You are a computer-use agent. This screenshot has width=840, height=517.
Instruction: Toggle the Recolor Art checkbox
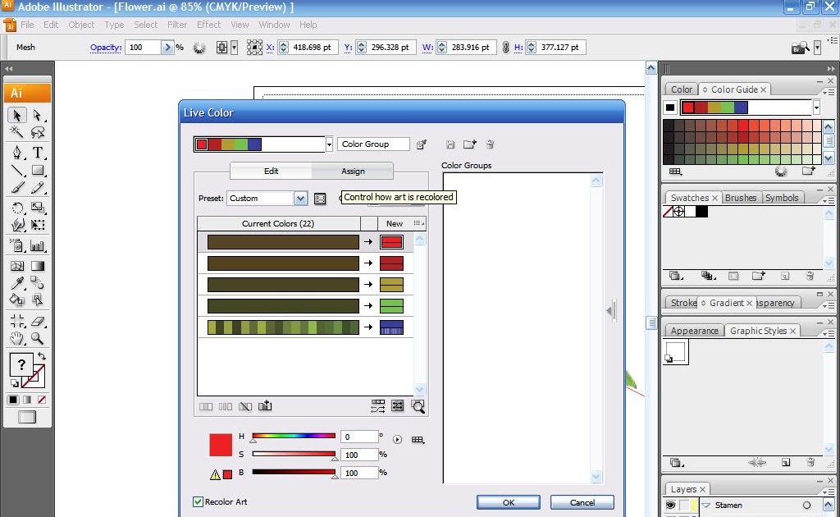(x=198, y=501)
